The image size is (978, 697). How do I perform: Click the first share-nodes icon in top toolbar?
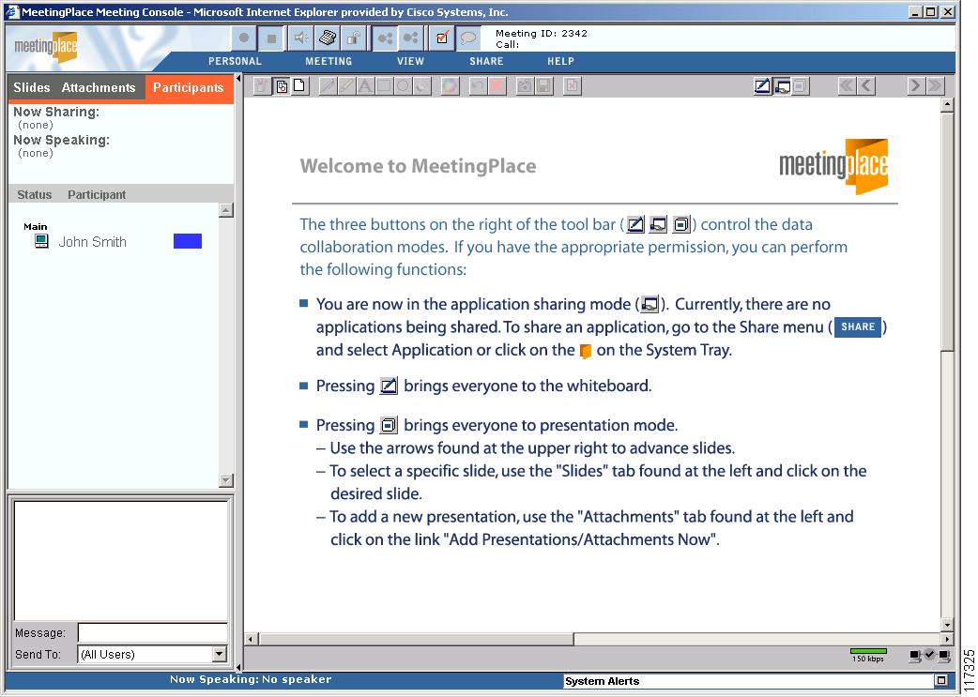[384, 38]
